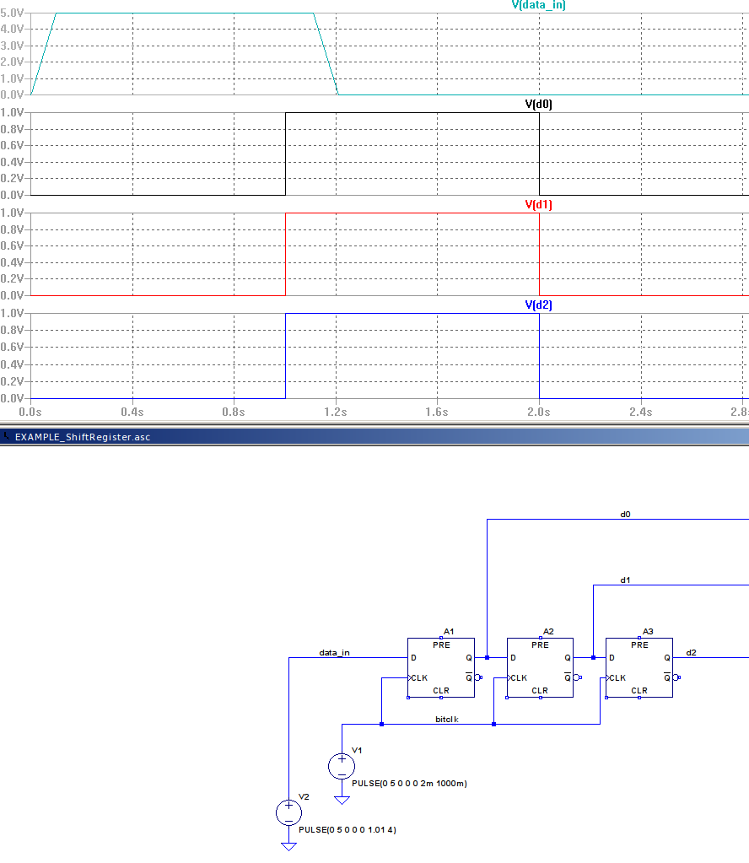The height and width of the screenshot is (863, 749).
Task: Select the V2 voltage source symbol
Action: click(x=288, y=812)
